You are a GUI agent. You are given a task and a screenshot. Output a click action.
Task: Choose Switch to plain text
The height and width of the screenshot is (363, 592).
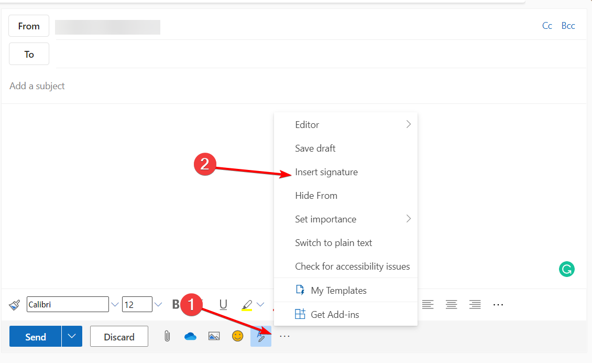click(345, 243)
